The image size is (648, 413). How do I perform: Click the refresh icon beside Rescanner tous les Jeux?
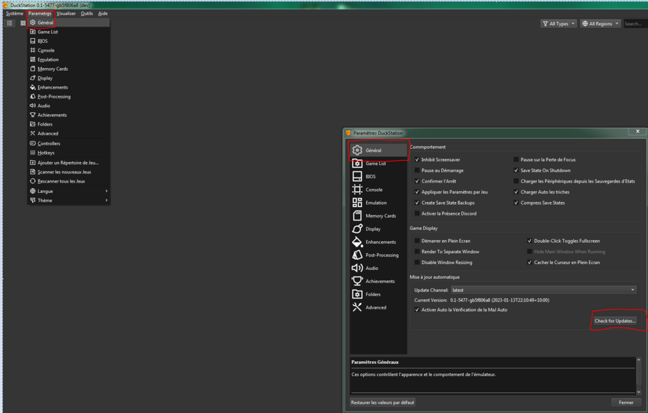32,181
